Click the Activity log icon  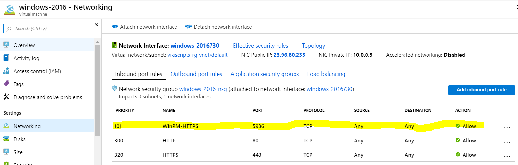pyautogui.click(x=6, y=58)
